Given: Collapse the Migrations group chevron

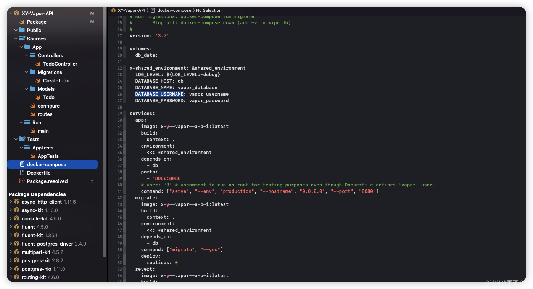Looking at the screenshot, I should tap(27, 72).
